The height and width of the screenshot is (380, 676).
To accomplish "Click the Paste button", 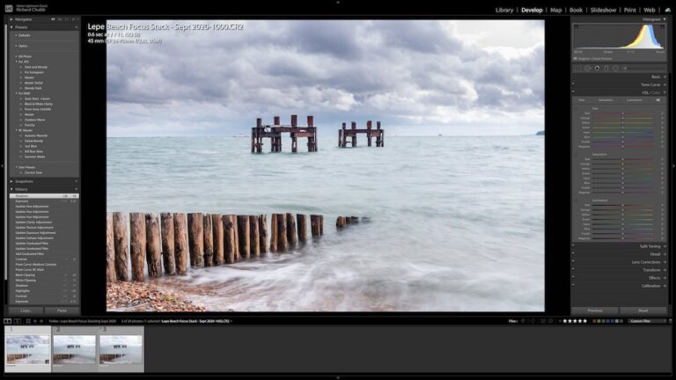I will coord(62,311).
